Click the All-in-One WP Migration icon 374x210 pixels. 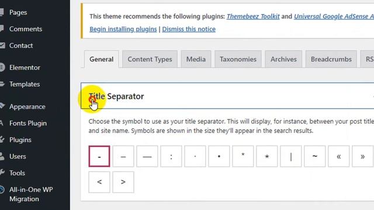pyautogui.click(x=2, y=190)
